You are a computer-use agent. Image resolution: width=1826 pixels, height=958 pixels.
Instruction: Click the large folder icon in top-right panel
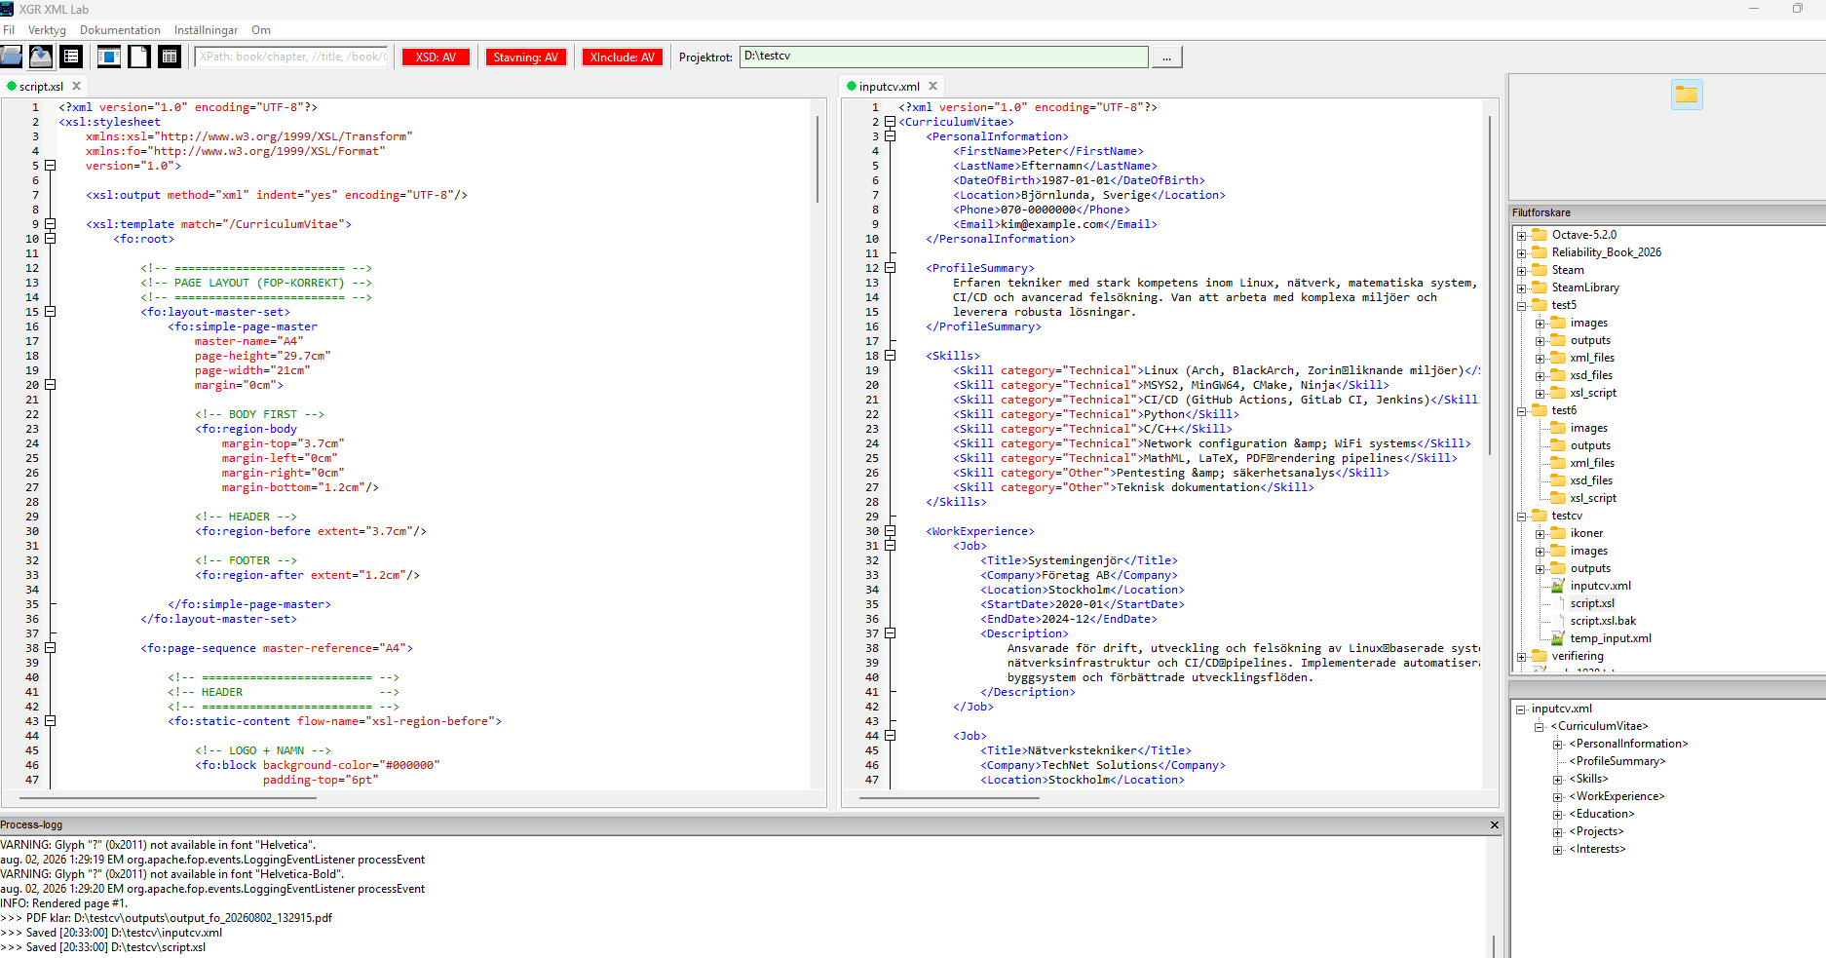click(x=1687, y=95)
